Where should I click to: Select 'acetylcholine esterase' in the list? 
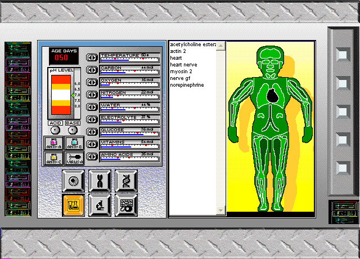193,44
